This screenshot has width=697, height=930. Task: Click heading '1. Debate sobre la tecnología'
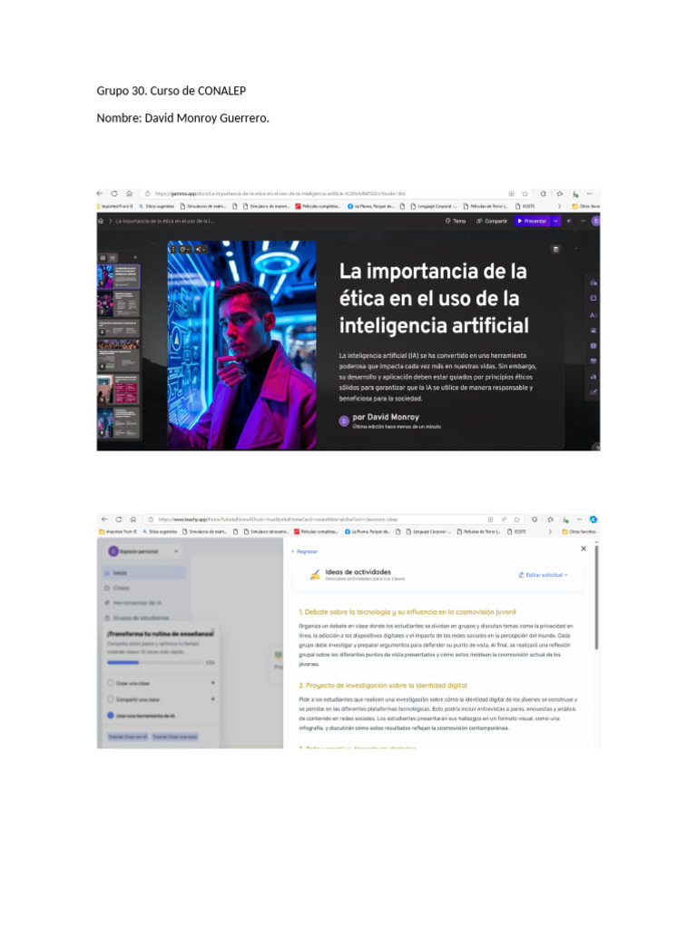pos(407,611)
